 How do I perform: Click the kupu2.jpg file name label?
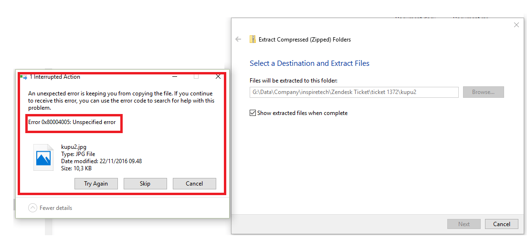(x=74, y=147)
